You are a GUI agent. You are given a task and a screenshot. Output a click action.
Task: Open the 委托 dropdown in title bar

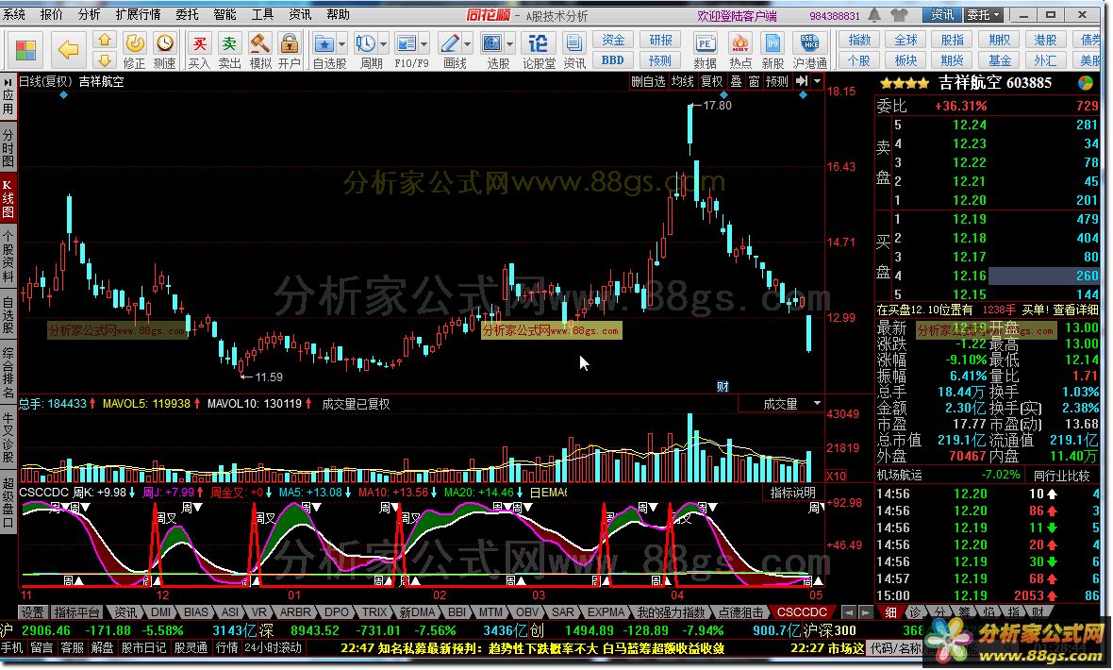pos(983,14)
